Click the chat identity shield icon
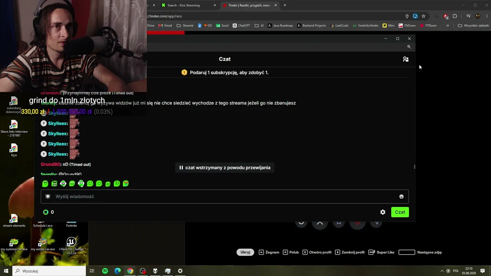 pyautogui.click(x=48, y=196)
